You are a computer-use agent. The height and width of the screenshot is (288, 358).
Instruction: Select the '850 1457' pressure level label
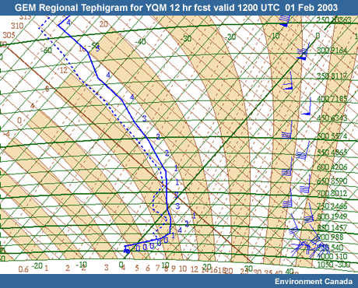pos(332,227)
